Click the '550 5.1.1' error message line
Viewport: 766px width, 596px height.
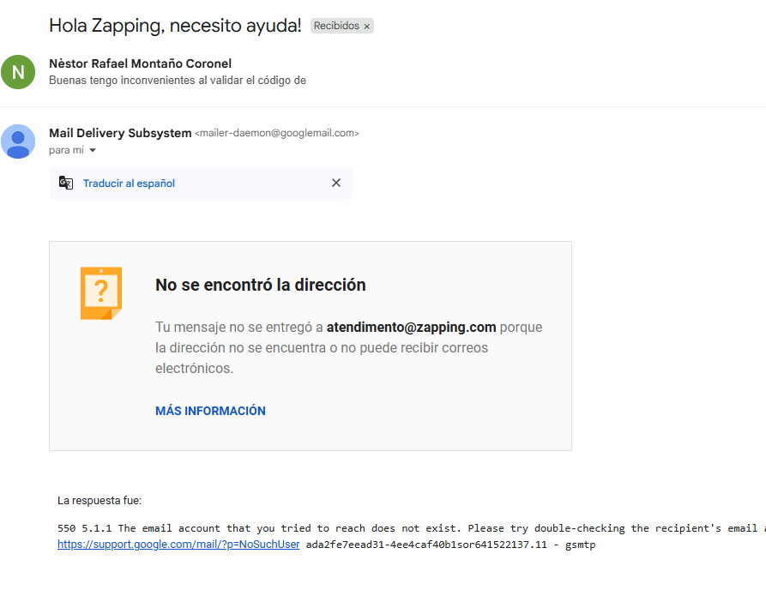point(412,528)
